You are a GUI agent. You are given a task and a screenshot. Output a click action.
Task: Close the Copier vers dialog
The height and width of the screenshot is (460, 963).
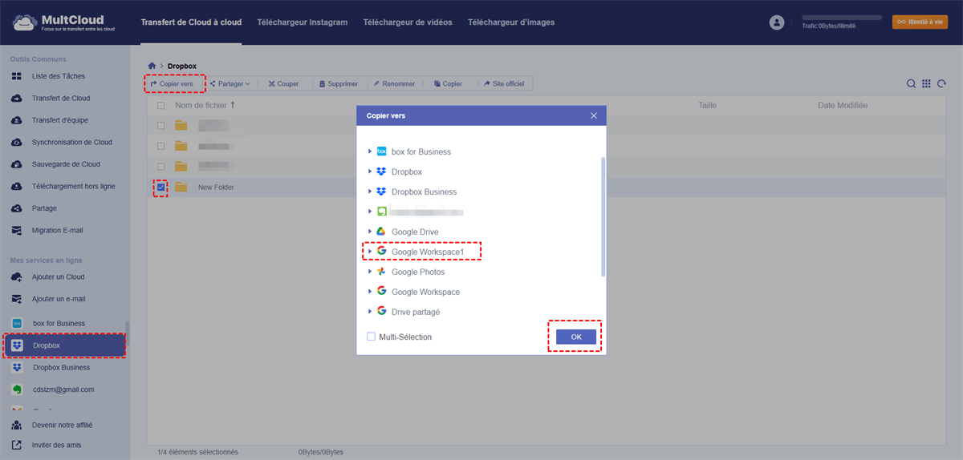(594, 115)
